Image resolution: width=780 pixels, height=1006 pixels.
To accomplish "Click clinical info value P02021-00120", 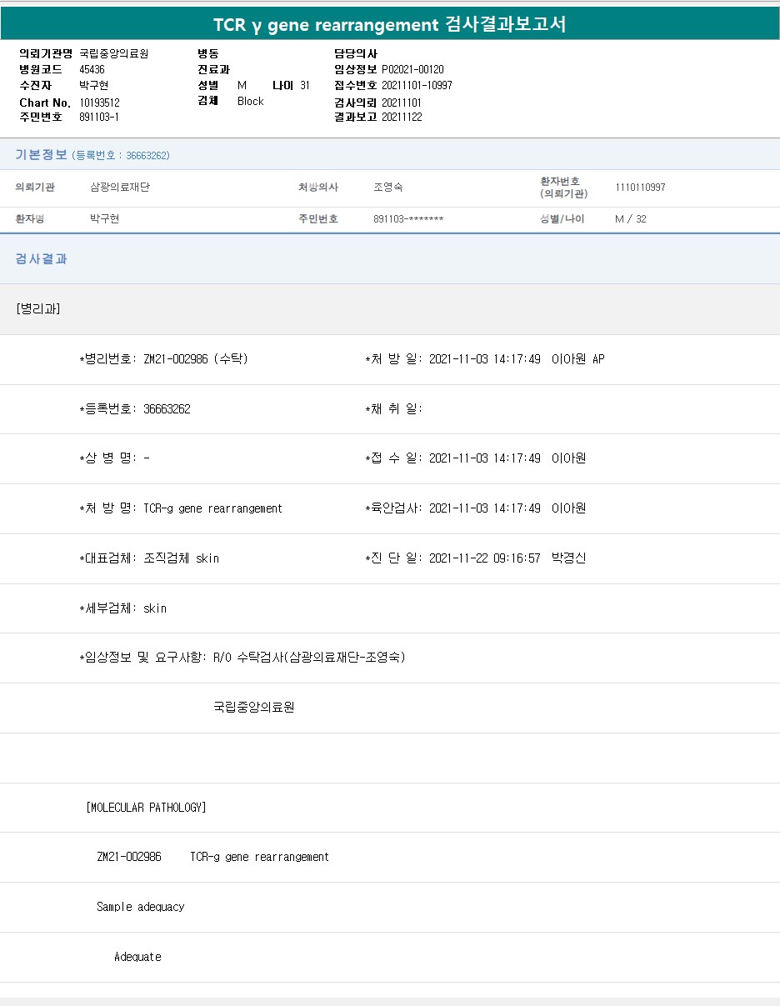I will tap(412, 69).
